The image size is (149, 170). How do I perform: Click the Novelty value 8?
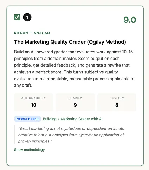coord(117,105)
